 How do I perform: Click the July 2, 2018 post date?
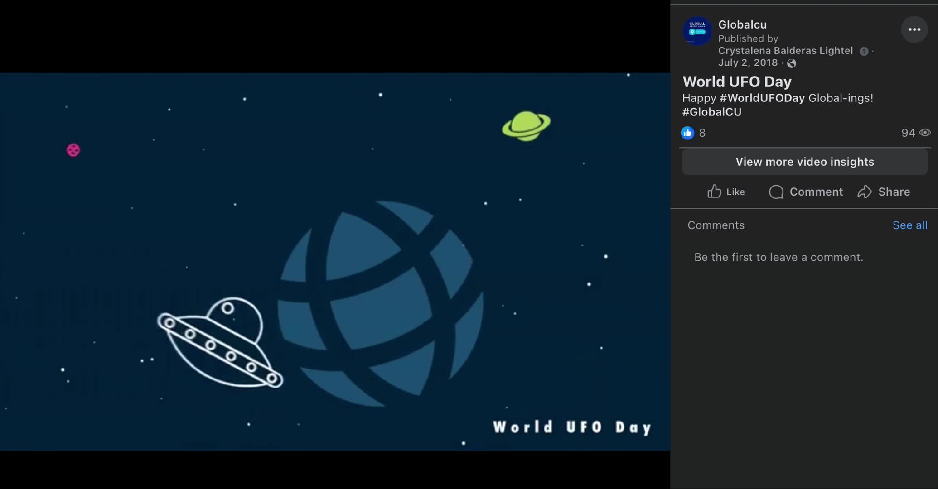coord(748,62)
